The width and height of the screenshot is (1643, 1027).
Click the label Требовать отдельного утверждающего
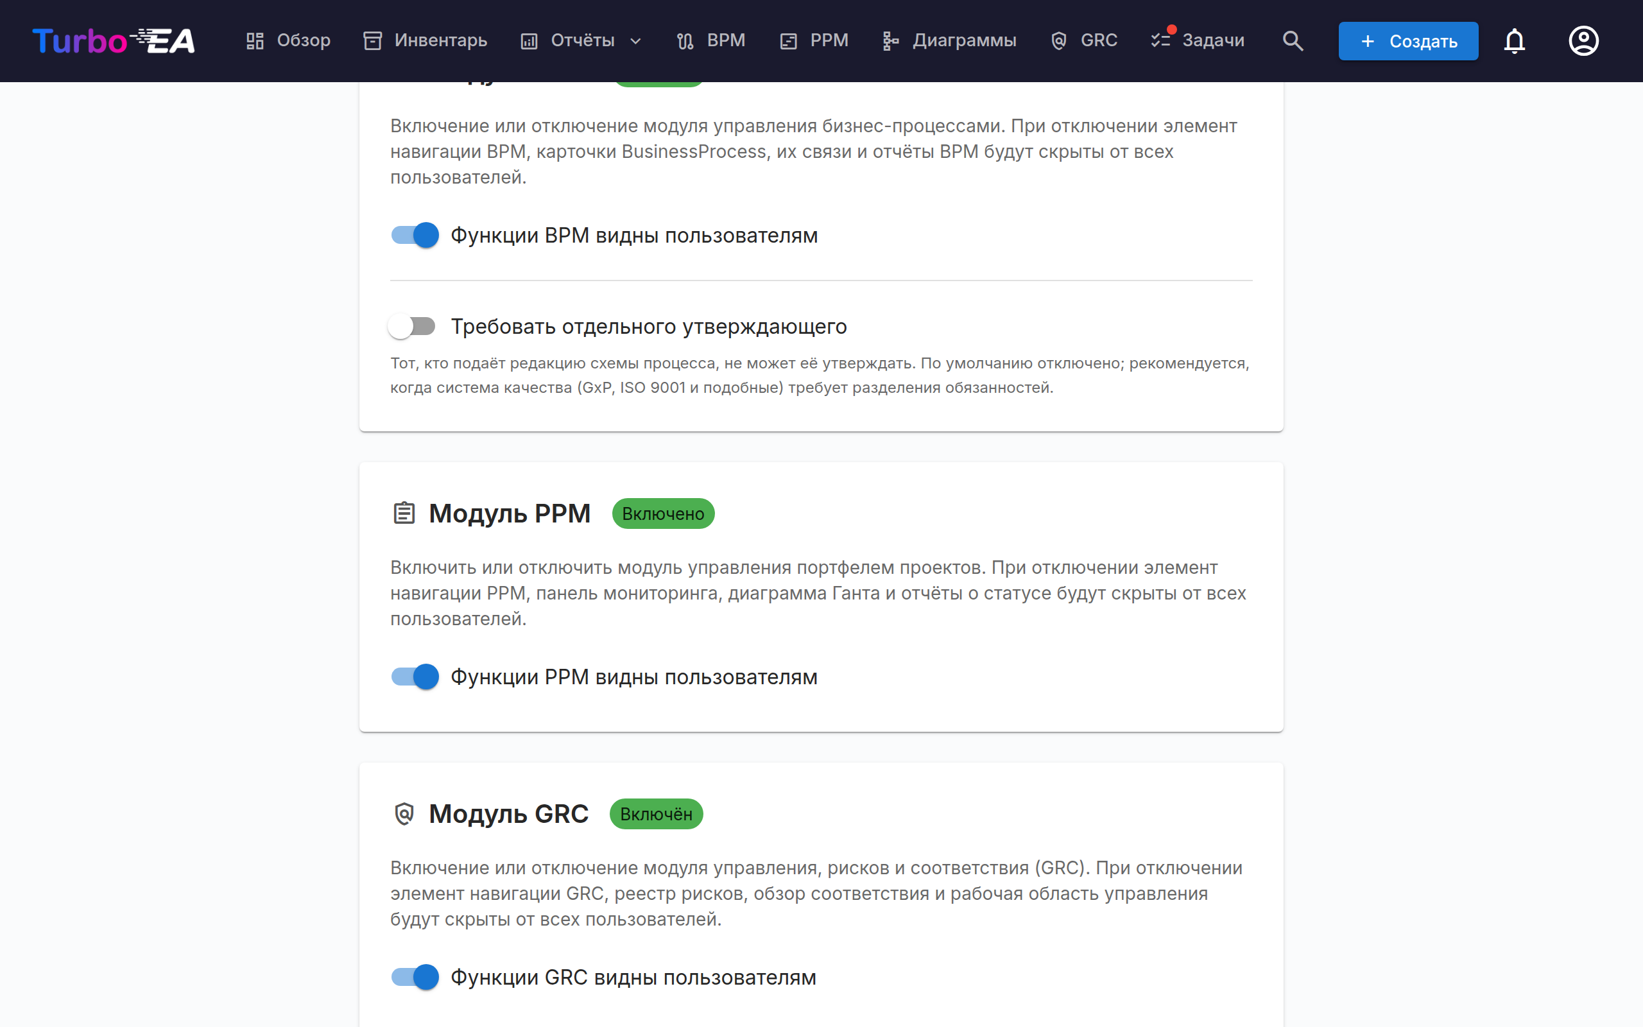649,327
